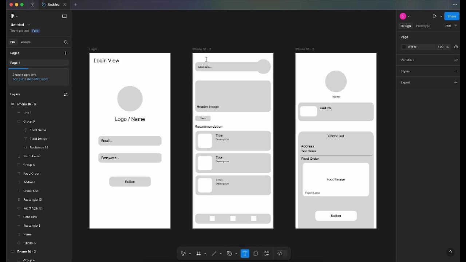
Task: Open the window overflow menu dots
Action: coord(455,5)
